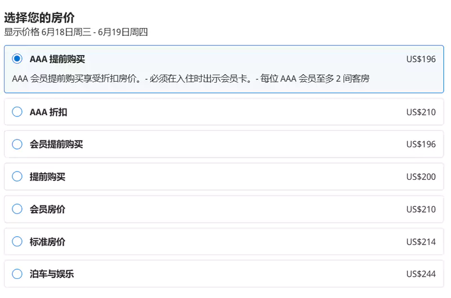Click the 会员提前购买 rate label text
The height and width of the screenshot is (298, 451).
tap(56, 145)
